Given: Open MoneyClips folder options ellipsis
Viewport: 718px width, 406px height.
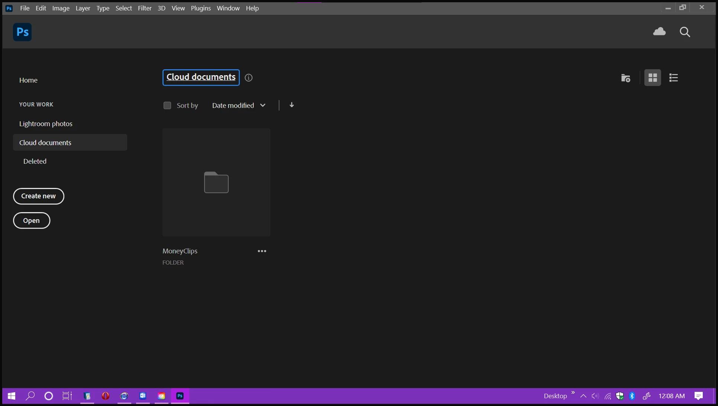Looking at the screenshot, I should [x=262, y=251].
